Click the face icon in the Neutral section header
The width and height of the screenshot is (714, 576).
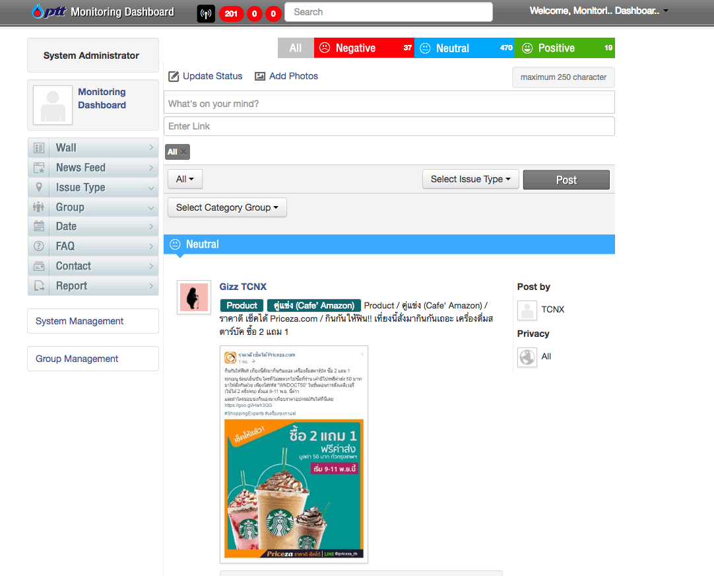tap(175, 244)
